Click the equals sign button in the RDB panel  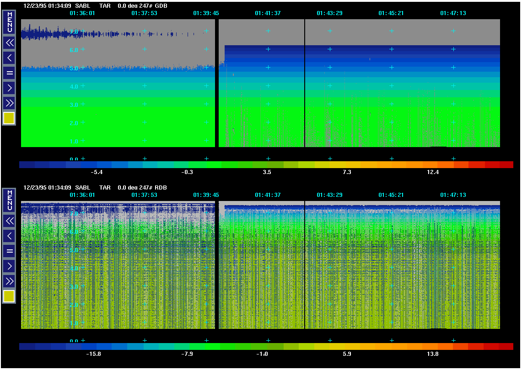tap(9, 251)
